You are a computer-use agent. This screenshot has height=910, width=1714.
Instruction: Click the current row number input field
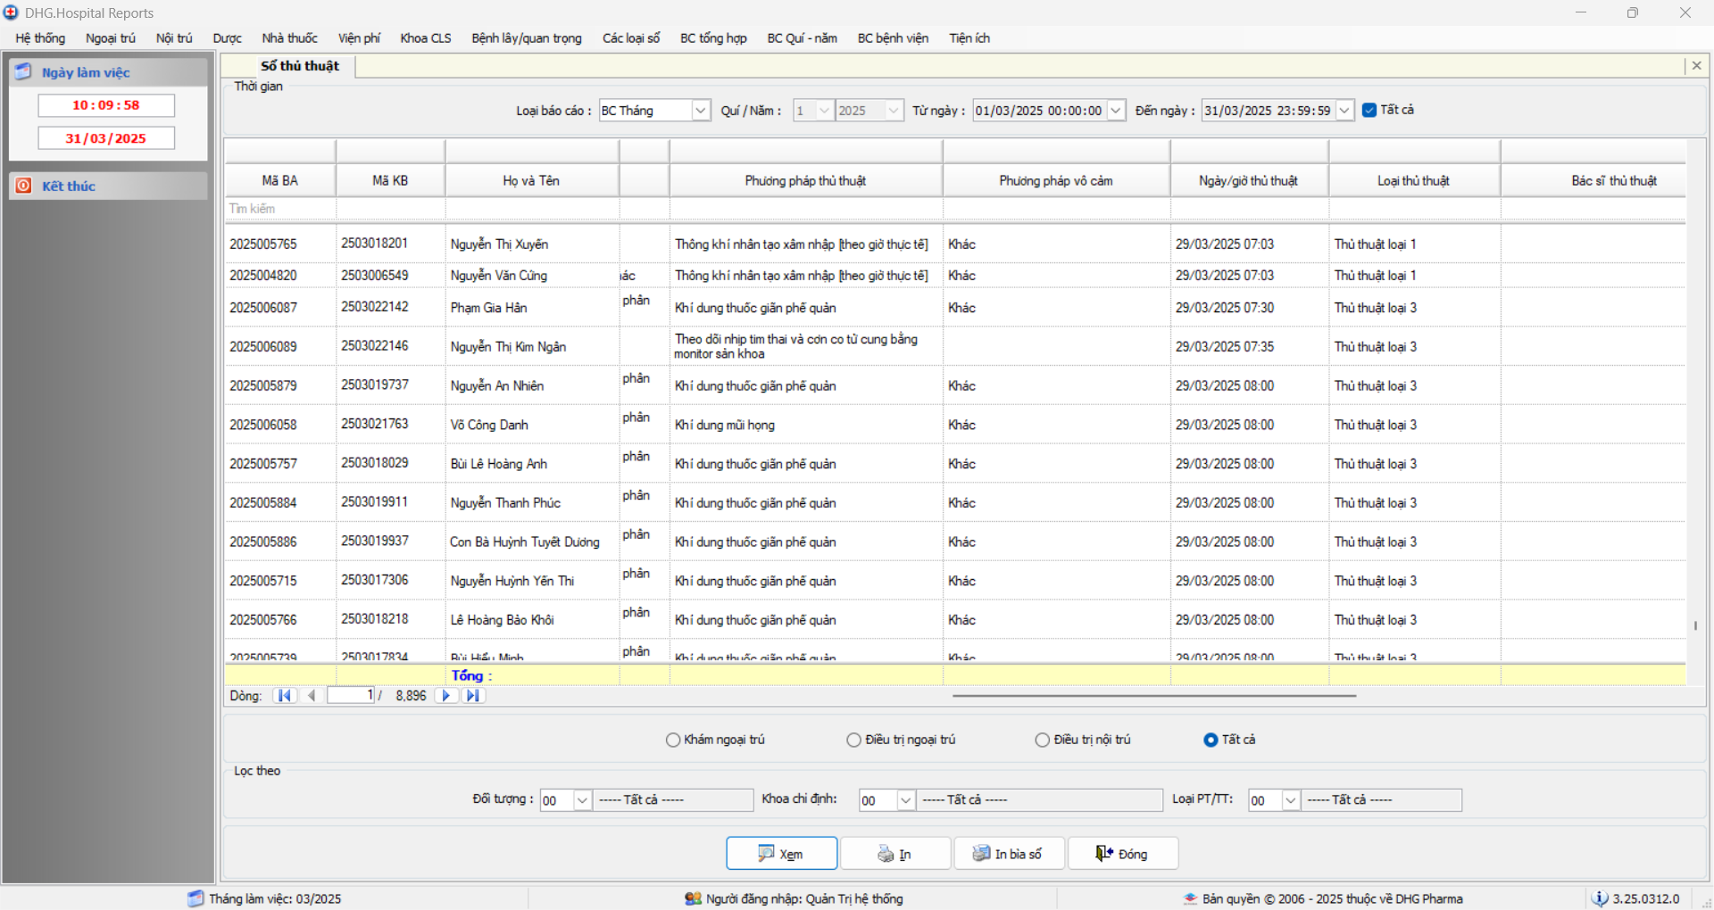click(x=351, y=696)
